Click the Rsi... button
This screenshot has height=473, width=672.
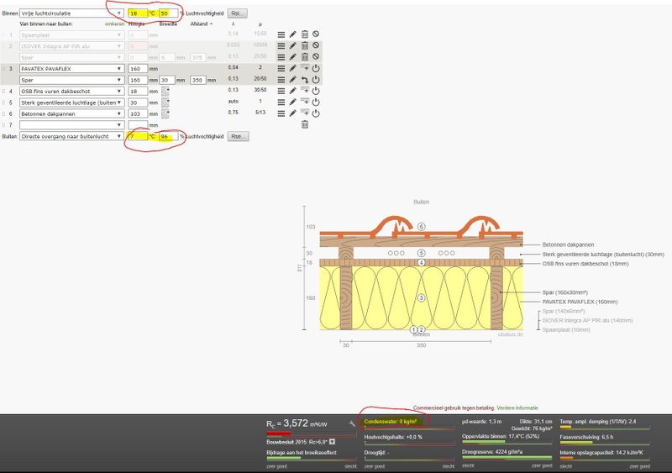[x=237, y=13]
